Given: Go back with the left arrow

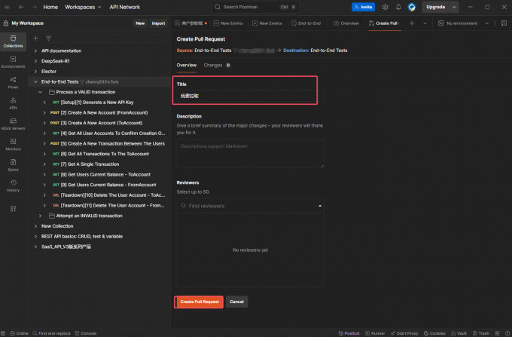Looking at the screenshot, I should point(21,7).
